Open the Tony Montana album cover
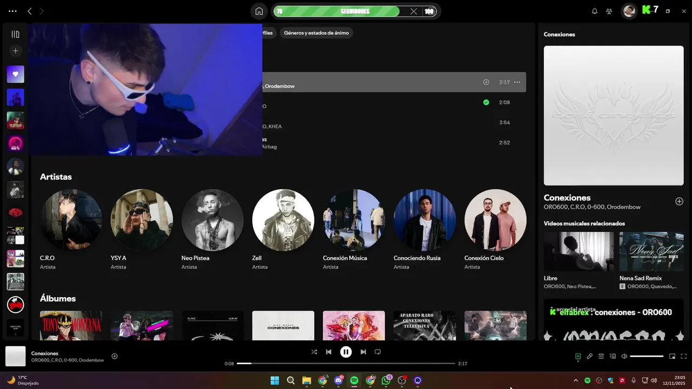The height and width of the screenshot is (389, 692). 71,325
